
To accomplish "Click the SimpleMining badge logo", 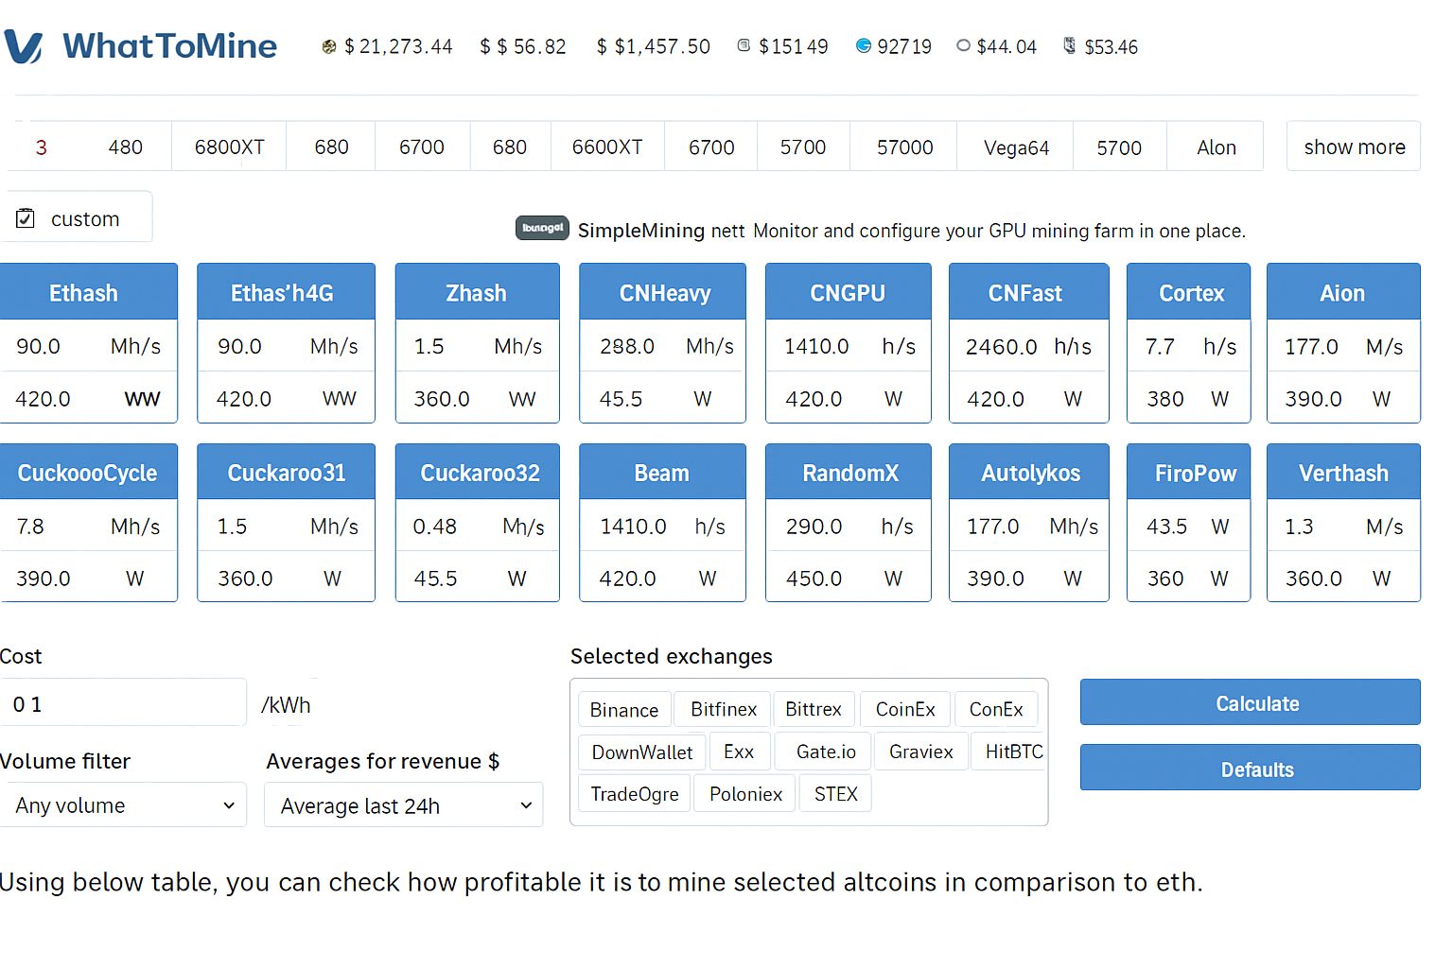I will pyautogui.click(x=542, y=228).
